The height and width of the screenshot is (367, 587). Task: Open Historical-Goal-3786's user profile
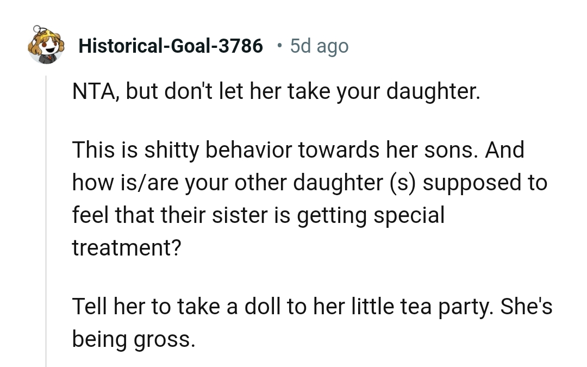[170, 46]
